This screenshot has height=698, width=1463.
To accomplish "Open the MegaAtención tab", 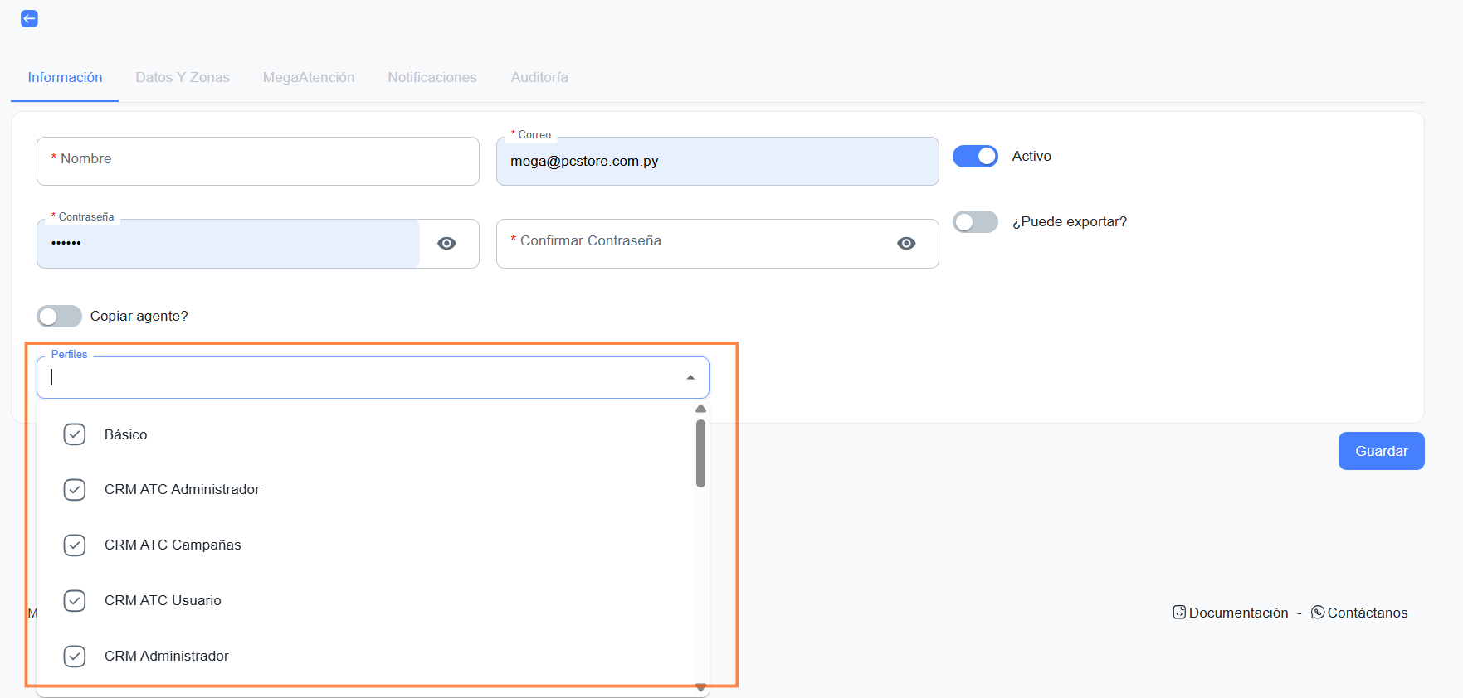I will point(309,77).
